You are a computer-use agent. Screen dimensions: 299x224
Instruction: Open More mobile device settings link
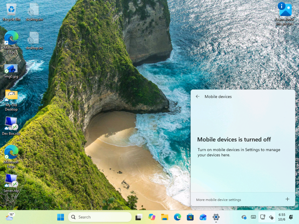click(x=219, y=200)
